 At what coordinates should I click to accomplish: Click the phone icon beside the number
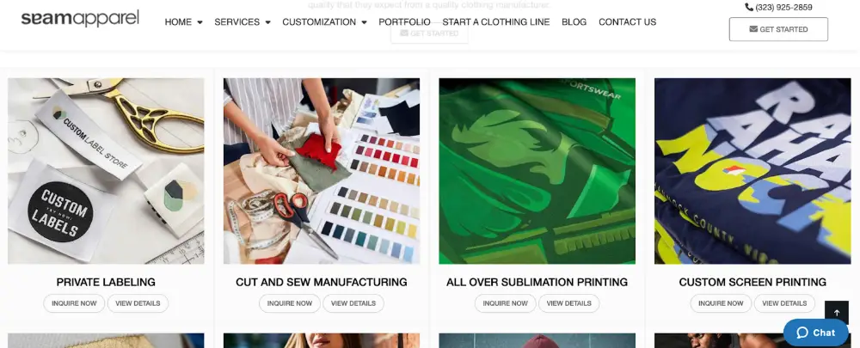[749, 7]
